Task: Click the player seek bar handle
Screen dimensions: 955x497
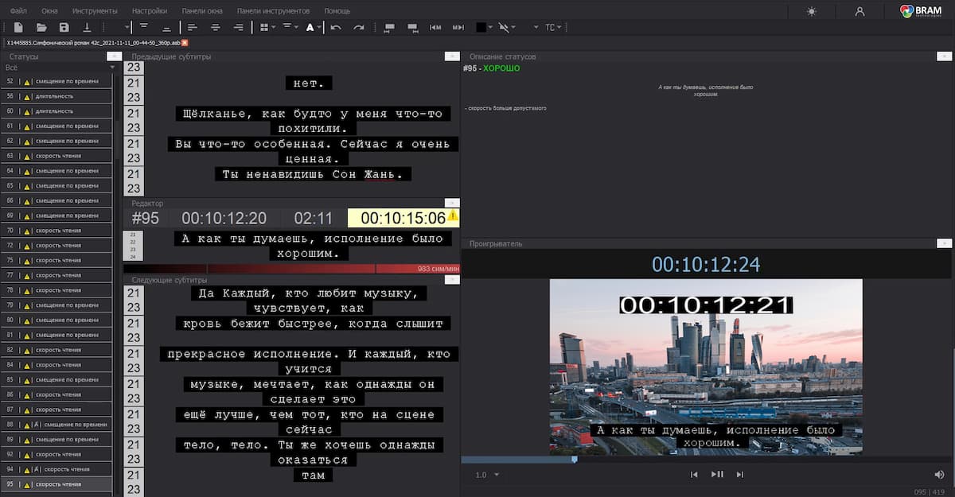Action: 575,459
